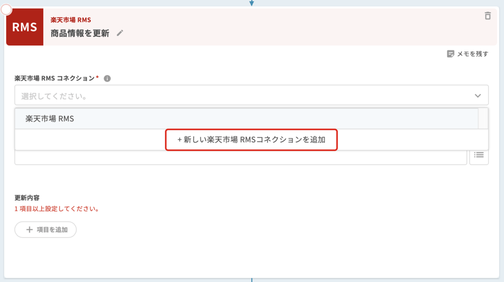Viewport: 504px width, 282px height.
Task: Add a new 楽天市場 RMS コネクション
Action: (251, 140)
